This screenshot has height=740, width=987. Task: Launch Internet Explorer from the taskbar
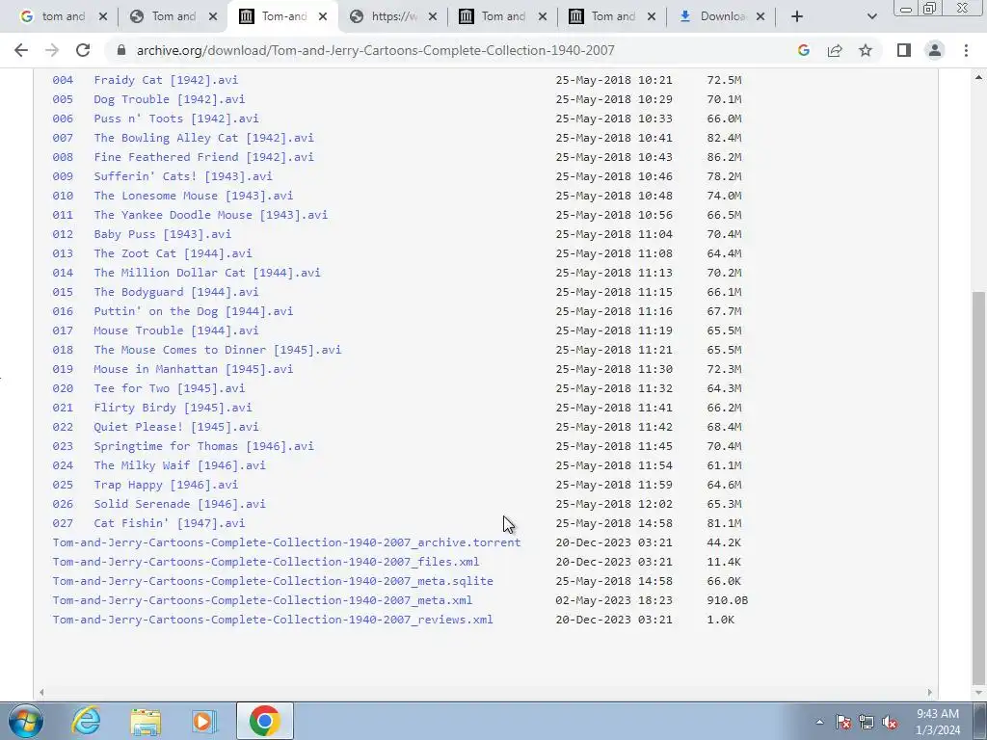(x=86, y=721)
